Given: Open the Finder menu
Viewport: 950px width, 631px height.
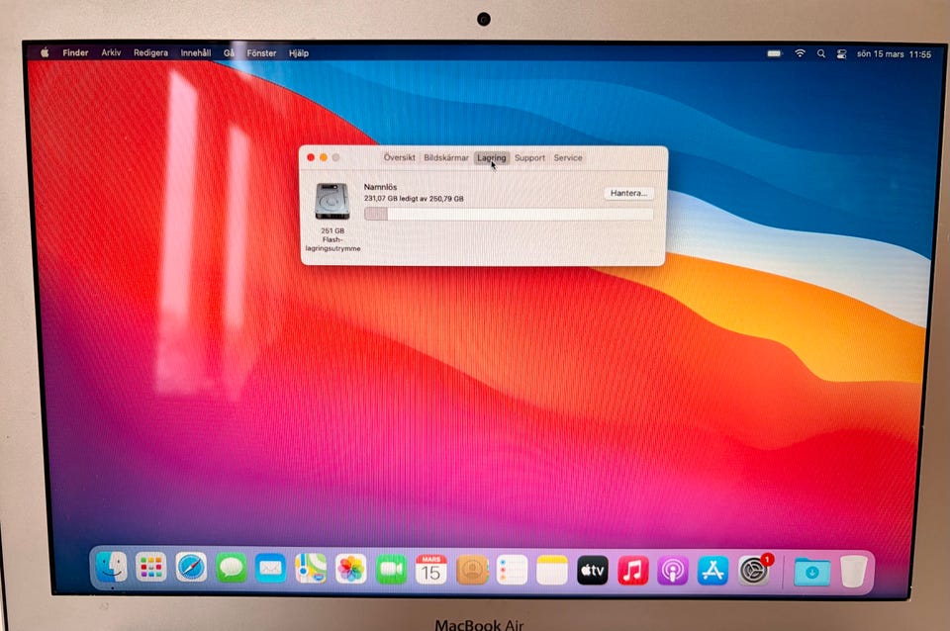Looking at the screenshot, I should point(75,52).
